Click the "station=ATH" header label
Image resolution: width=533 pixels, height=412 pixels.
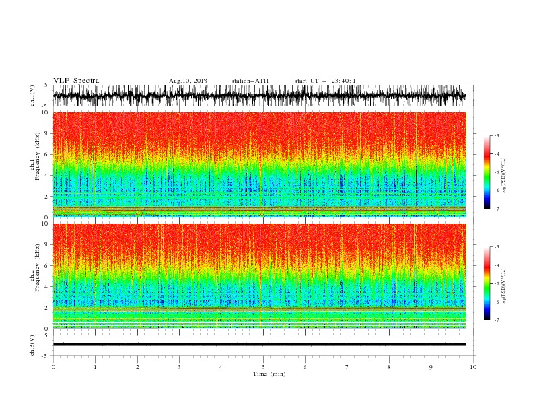pos(250,81)
